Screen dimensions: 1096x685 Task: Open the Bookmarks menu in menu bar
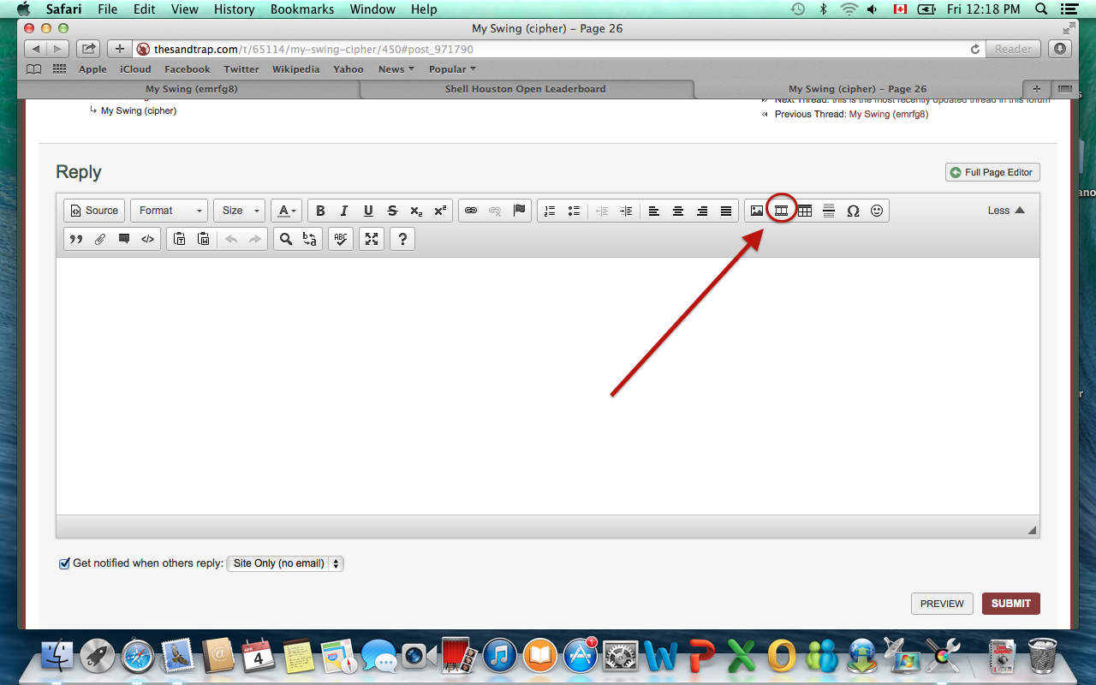tap(296, 9)
